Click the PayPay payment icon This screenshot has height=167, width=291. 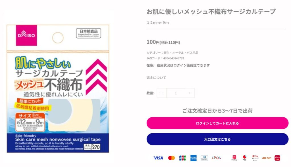point(234,158)
